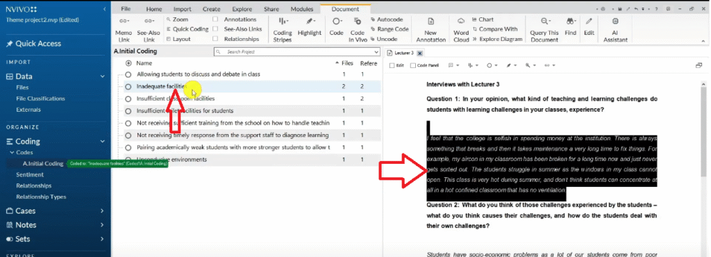This screenshot has height=257, width=711.
Task: Open Relationship Types in sidebar
Action: (41, 197)
